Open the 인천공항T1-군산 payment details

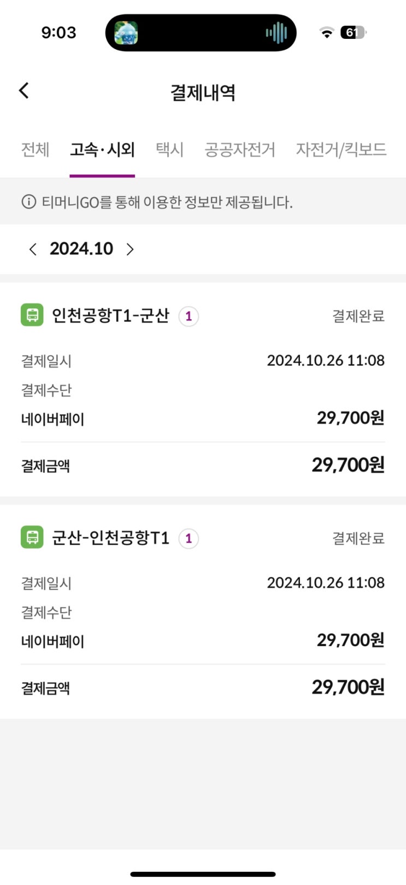coord(110,315)
